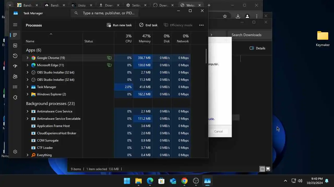Image resolution: width=334 pixels, height=187 pixels.
Task: Click Chrome downloads icon in browser toolbar
Action: 238,16
